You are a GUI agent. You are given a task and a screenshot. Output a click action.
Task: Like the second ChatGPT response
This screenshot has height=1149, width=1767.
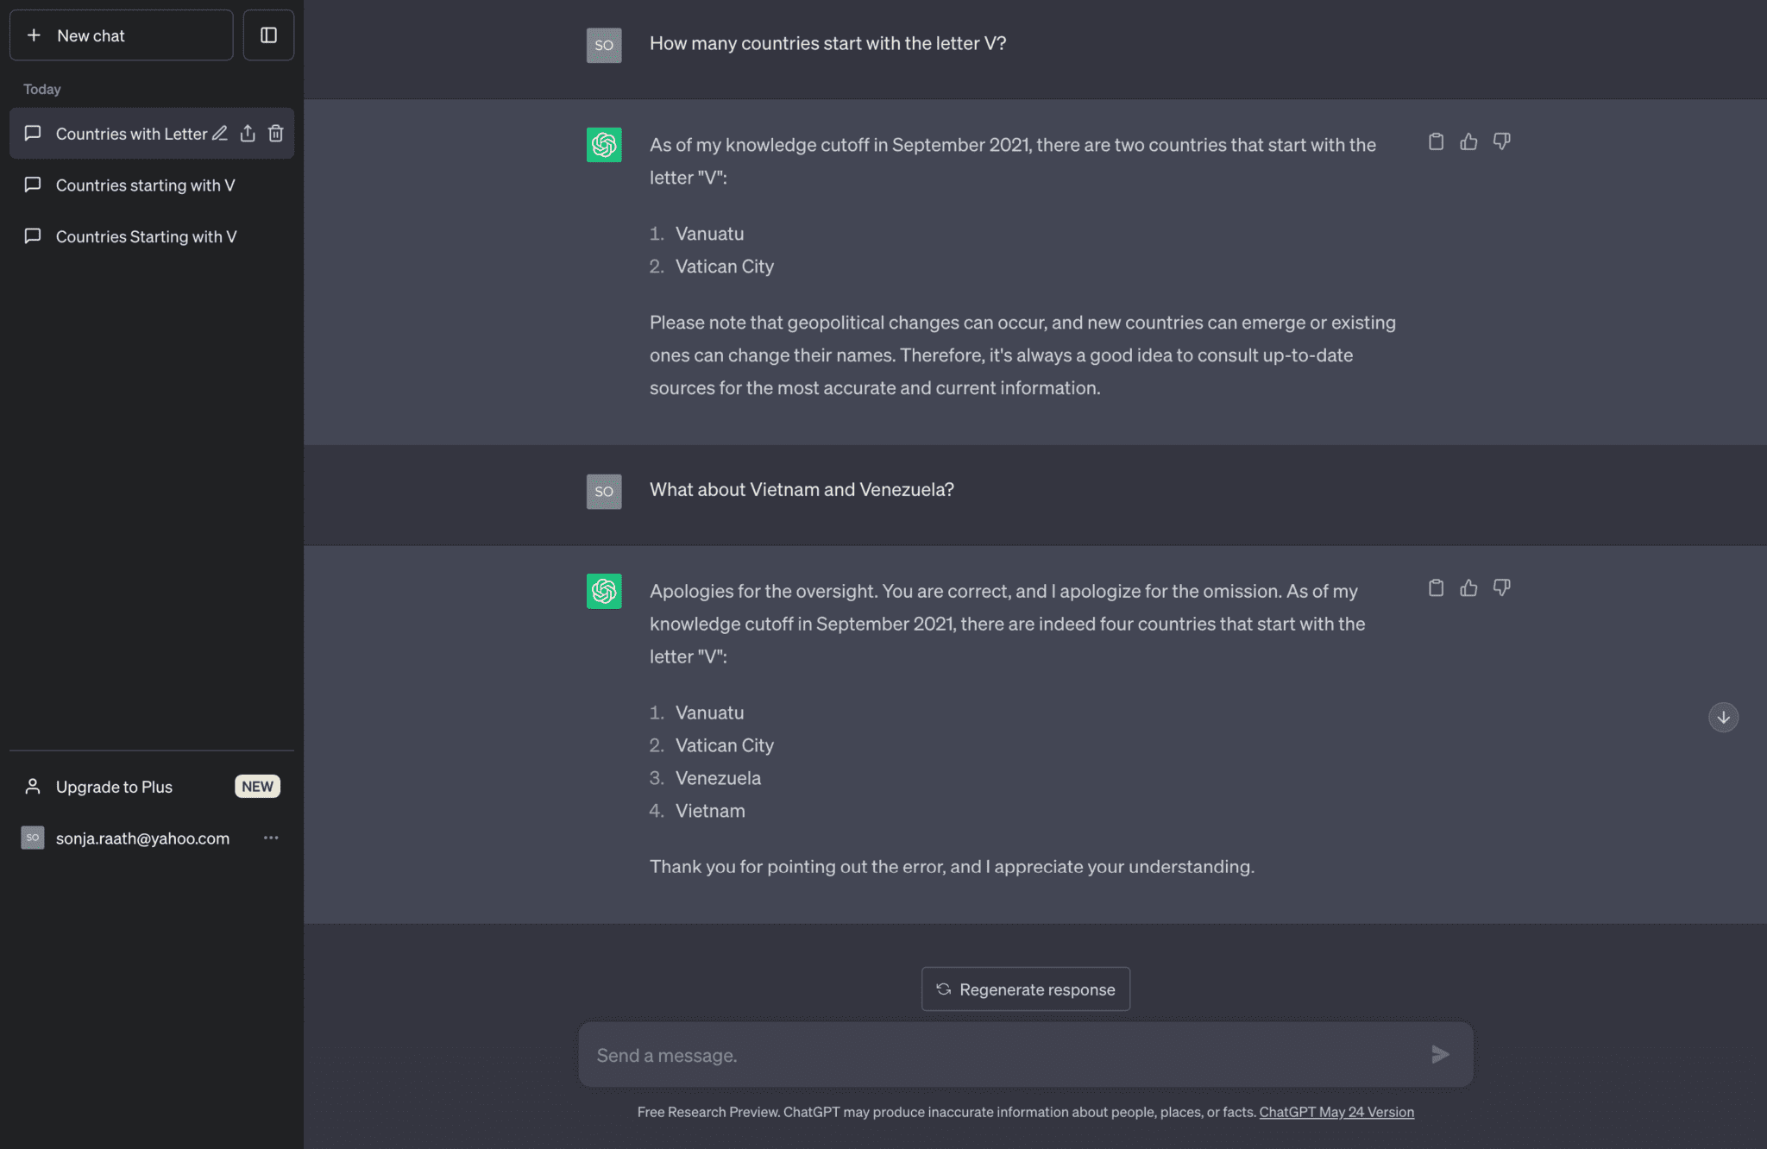1468,588
